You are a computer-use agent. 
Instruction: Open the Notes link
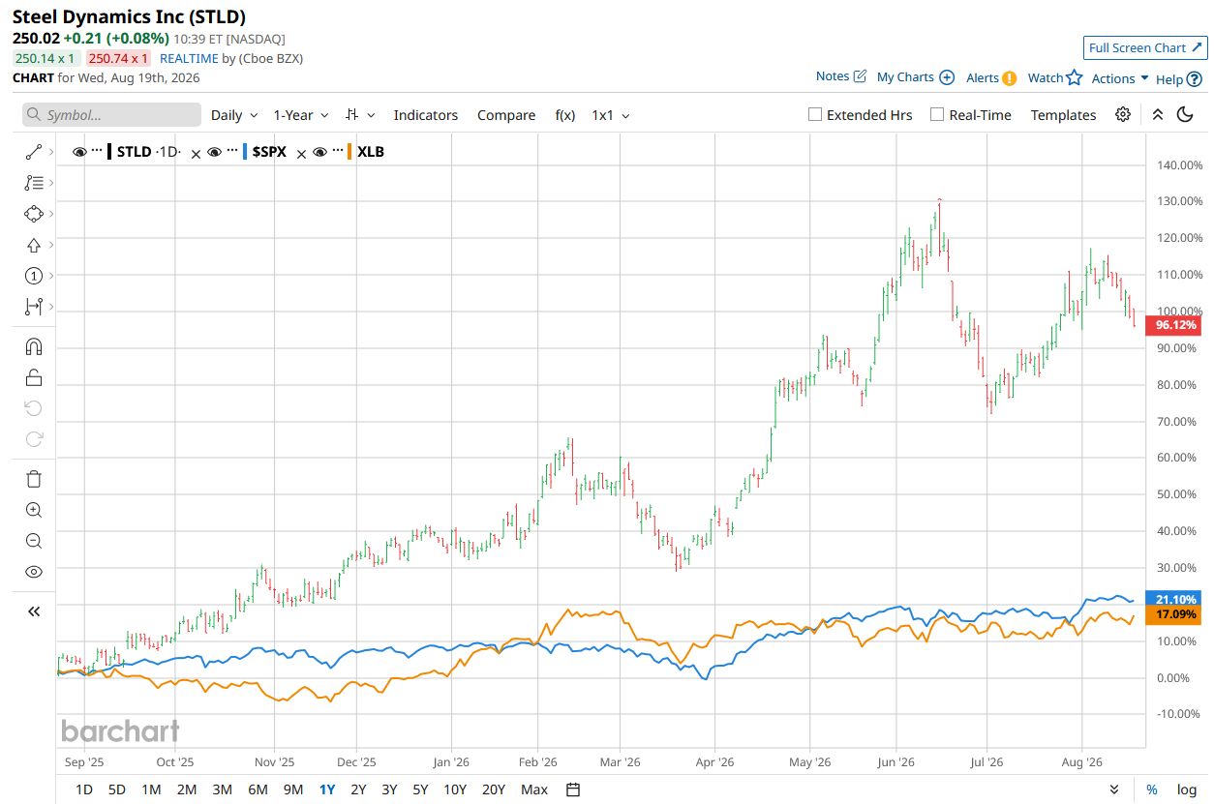833,76
